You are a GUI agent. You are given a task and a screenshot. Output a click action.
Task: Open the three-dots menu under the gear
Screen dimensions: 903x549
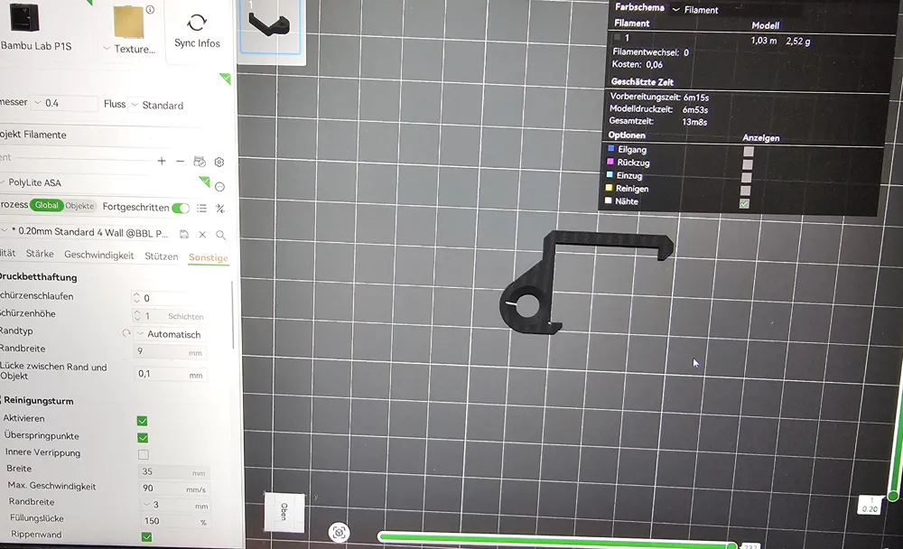pos(219,187)
